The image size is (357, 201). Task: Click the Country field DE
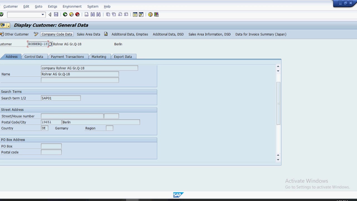pos(45,128)
